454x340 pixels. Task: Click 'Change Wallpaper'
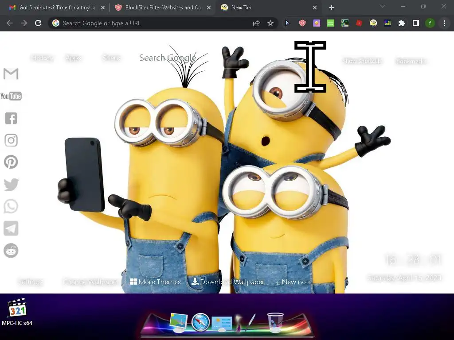click(90, 282)
